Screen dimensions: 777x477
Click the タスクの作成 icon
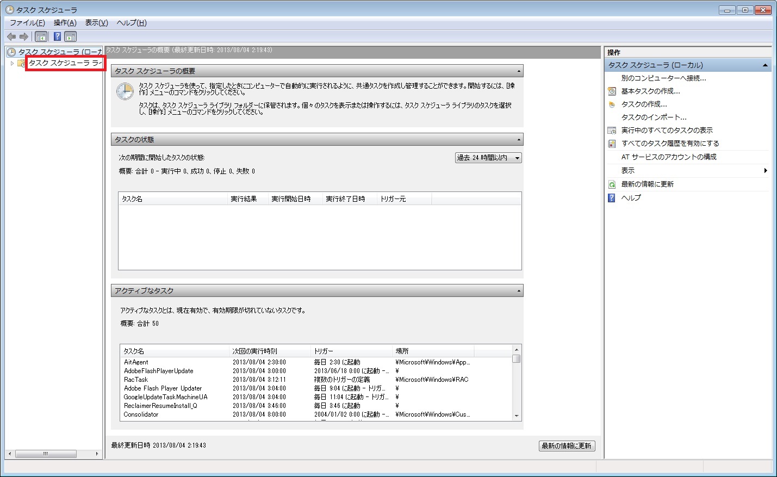[x=612, y=104]
